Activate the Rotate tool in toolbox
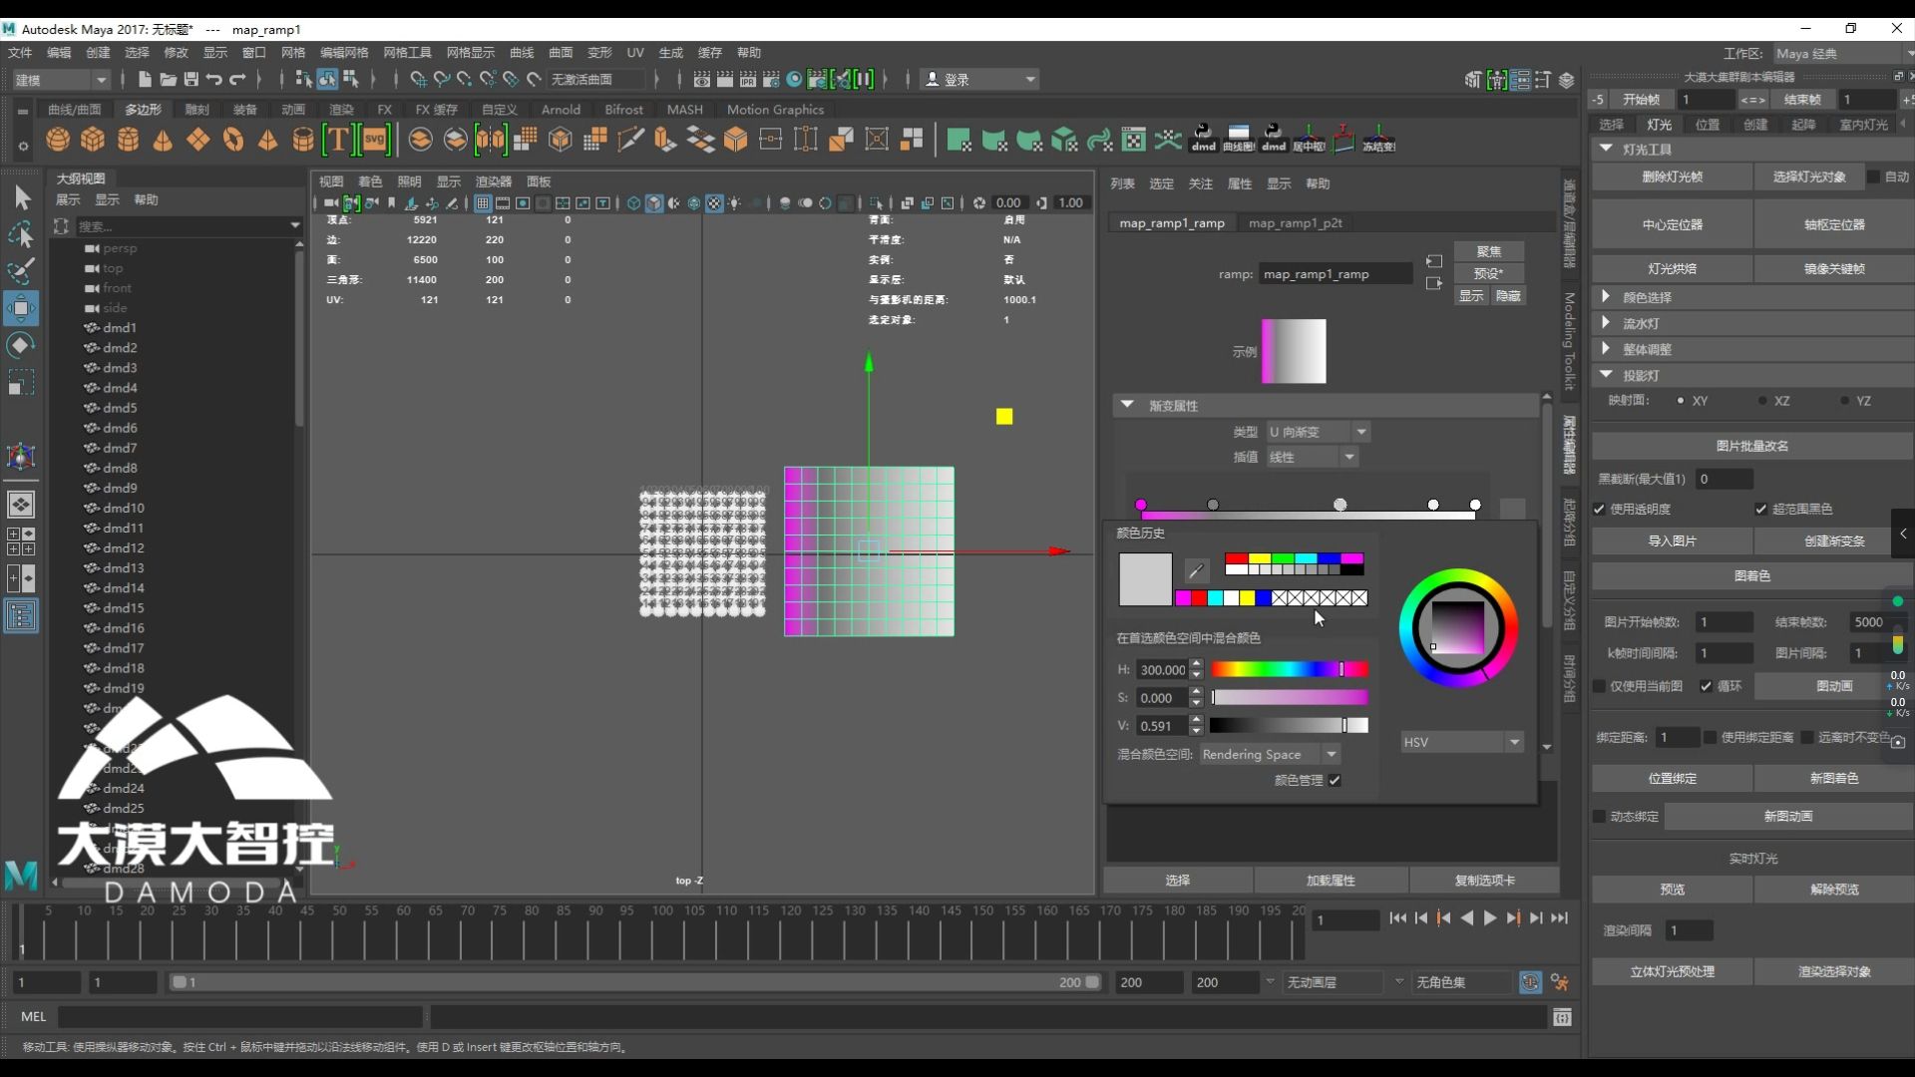The width and height of the screenshot is (1915, 1077). (x=21, y=345)
